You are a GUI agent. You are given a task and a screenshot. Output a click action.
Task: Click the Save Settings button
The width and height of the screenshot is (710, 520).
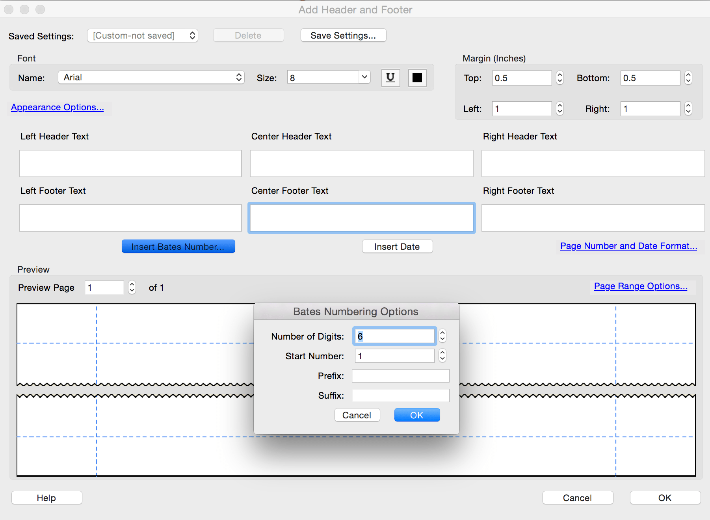343,35
